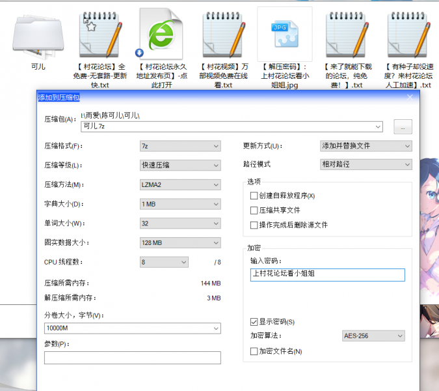Uncheck 显示密码(S) checkbox
This screenshot has height=391, width=439.
coord(254,322)
